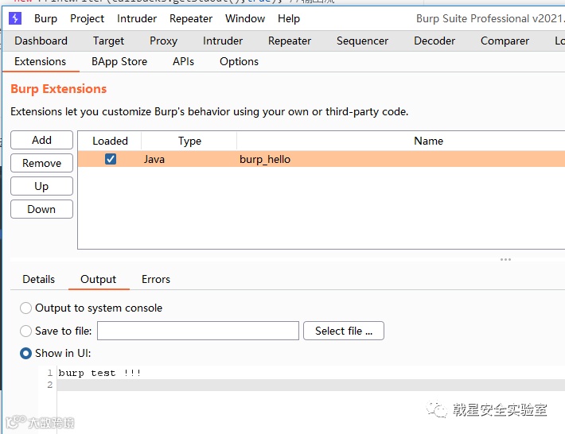Select the burp_hello extension row
Screen dimensions: 565x434
321,159
